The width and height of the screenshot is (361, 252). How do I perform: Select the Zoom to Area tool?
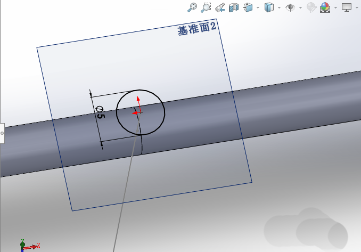coord(206,7)
